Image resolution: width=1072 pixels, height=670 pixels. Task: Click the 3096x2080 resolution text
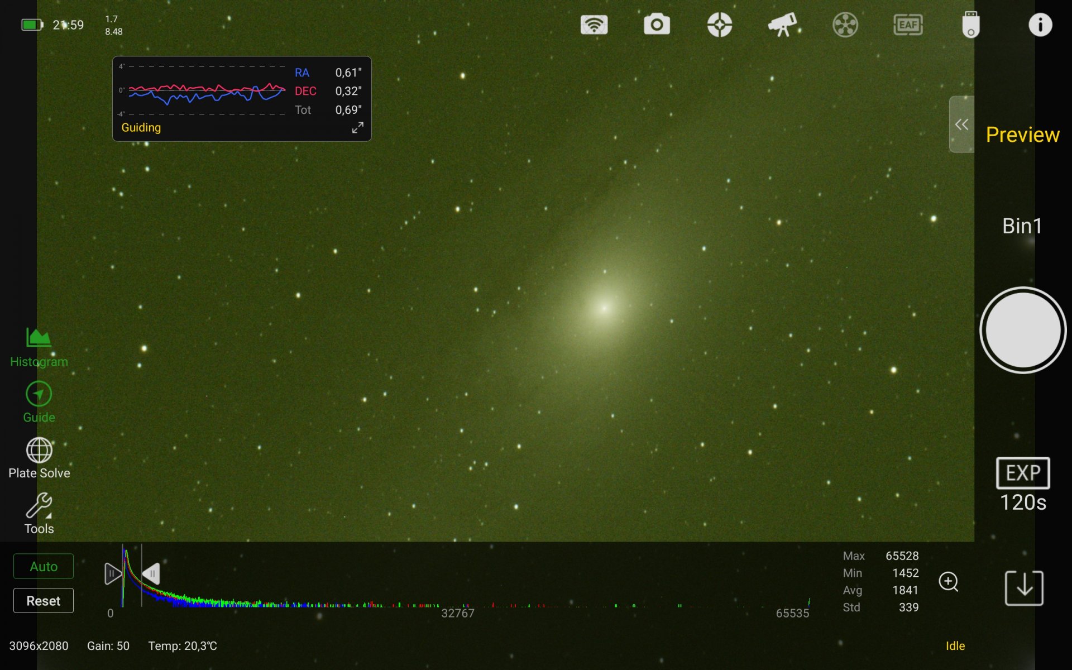coord(39,646)
